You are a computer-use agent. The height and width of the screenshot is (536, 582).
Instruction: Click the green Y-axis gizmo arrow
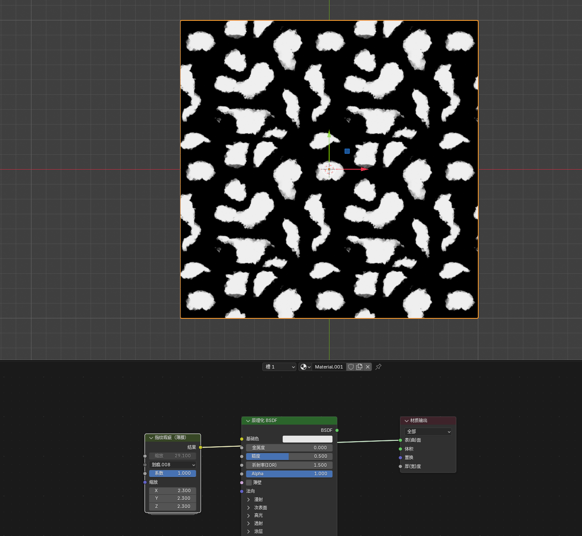329,134
